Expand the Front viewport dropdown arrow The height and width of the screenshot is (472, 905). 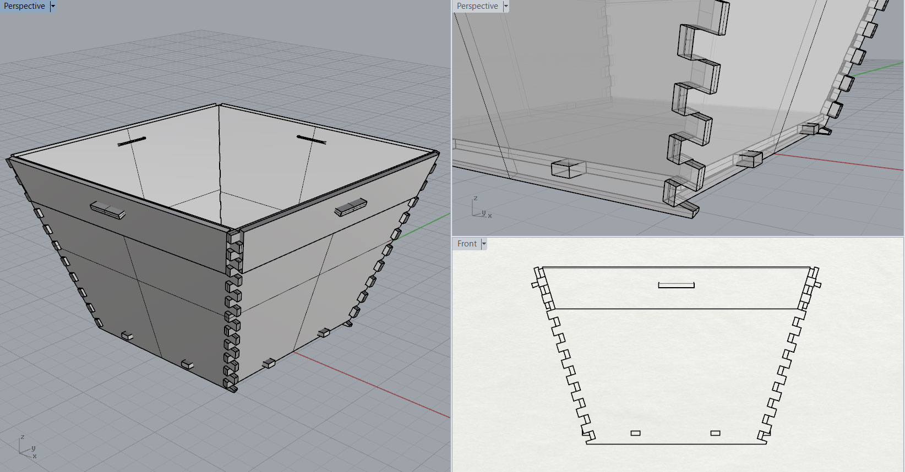(484, 244)
